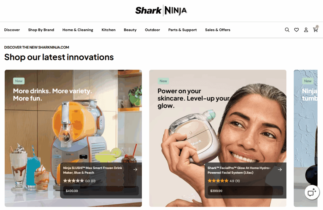This screenshot has width=323, height=210.
Task: Open the Shop By Brand menu
Action: pyautogui.click(x=41, y=30)
